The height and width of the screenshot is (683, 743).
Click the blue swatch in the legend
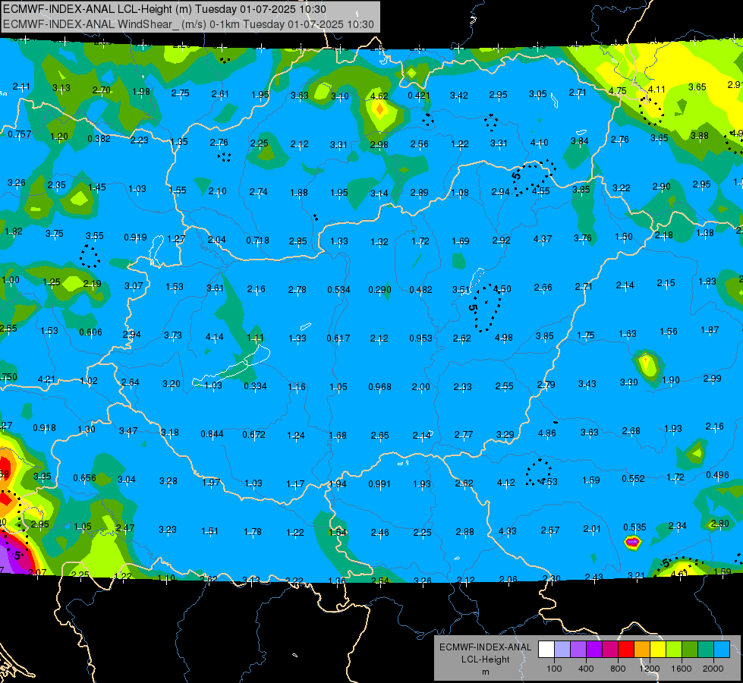tap(722, 649)
